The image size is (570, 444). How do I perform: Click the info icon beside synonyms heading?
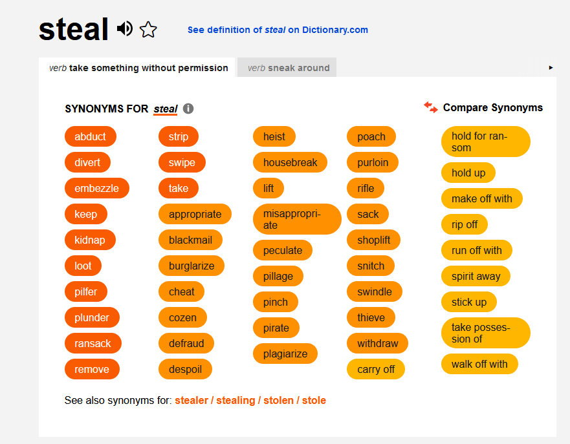(x=188, y=109)
